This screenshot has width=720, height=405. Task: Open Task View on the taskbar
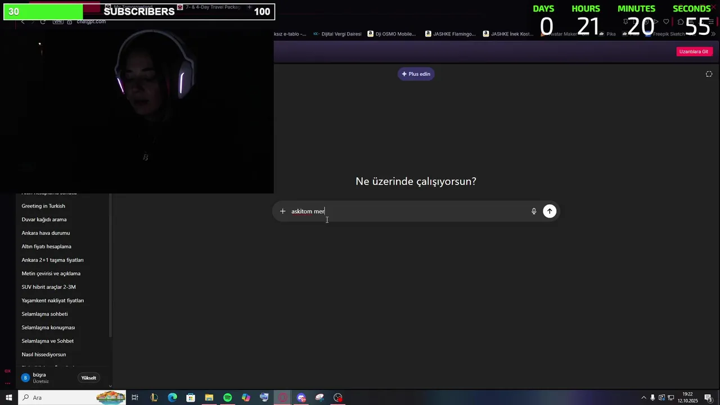pyautogui.click(x=135, y=398)
